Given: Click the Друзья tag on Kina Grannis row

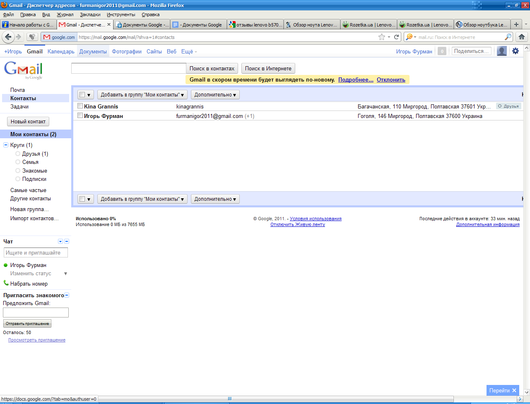Looking at the screenshot, I should pos(508,106).
